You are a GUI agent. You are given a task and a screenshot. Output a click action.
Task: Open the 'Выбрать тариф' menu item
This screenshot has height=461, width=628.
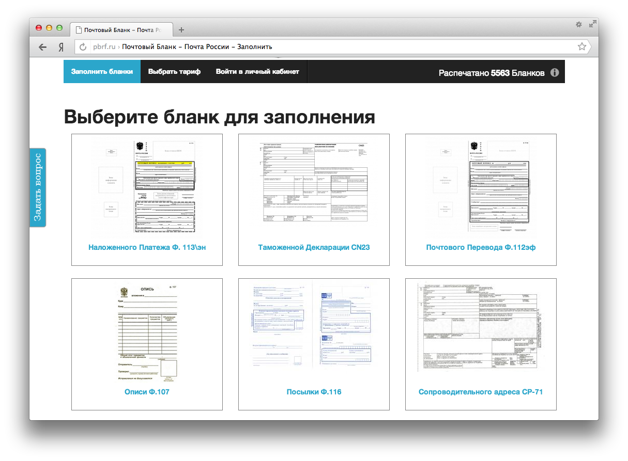(x=174, y=72)
